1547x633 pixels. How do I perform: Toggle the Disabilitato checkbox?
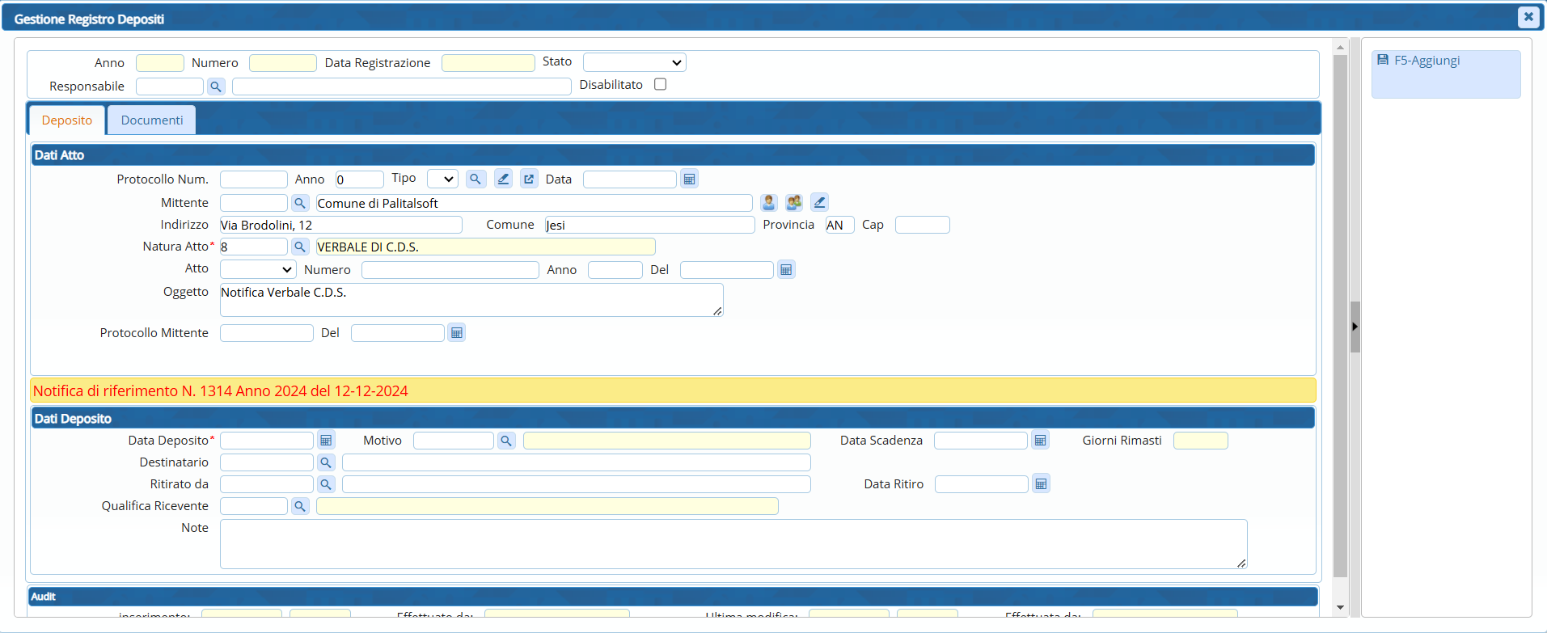[661, 85]
